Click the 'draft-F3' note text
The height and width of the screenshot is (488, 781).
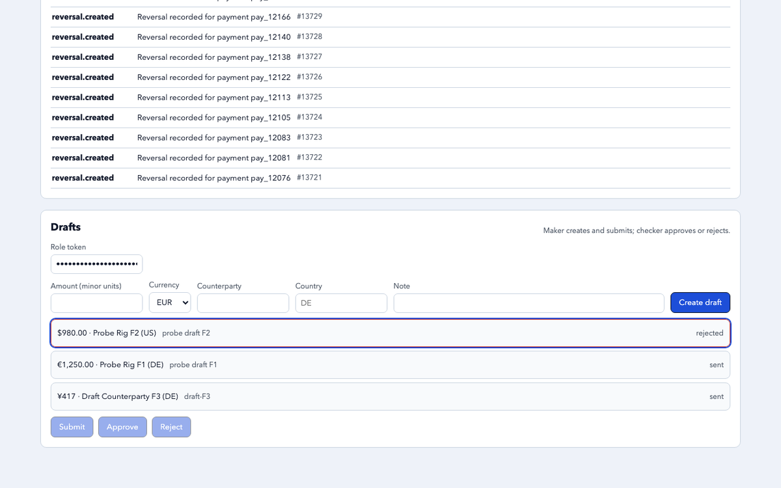pyautogui.click(x=197, y=396)
